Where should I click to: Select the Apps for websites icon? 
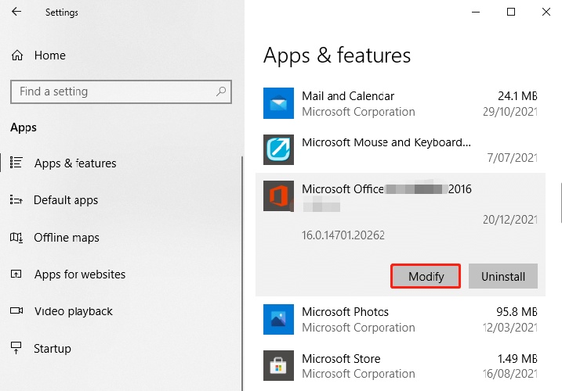[x=16, y=274]
